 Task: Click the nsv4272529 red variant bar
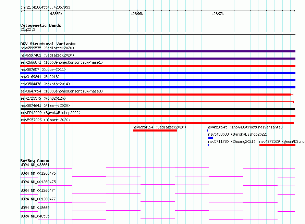click(x=277, y=145)
